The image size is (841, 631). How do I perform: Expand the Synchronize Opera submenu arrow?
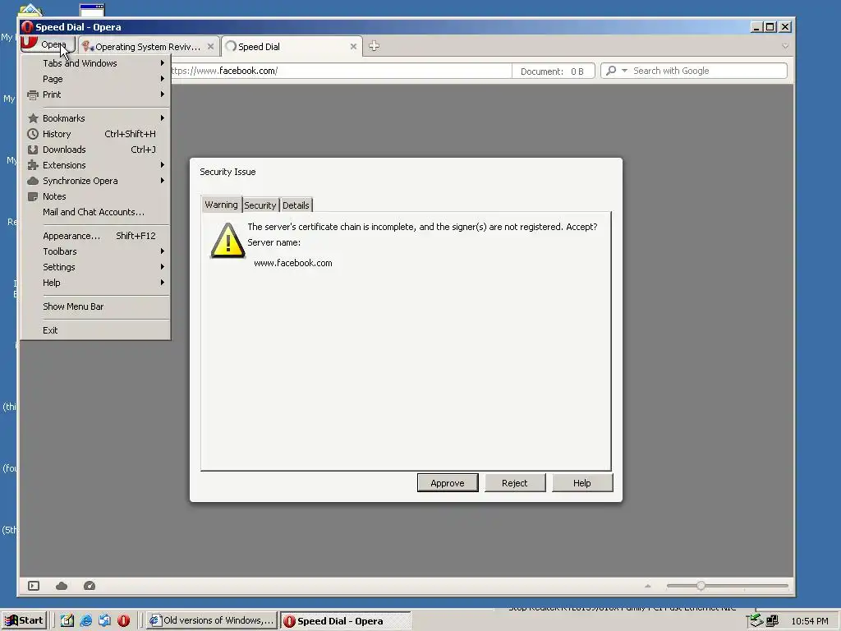click(162, 181)
